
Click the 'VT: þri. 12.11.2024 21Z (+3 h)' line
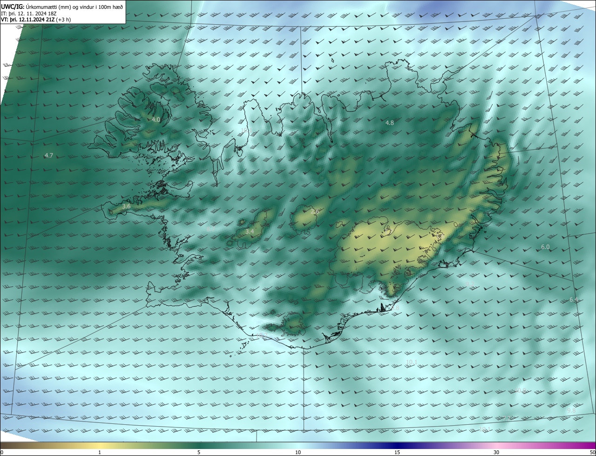[x=35, y=20]
